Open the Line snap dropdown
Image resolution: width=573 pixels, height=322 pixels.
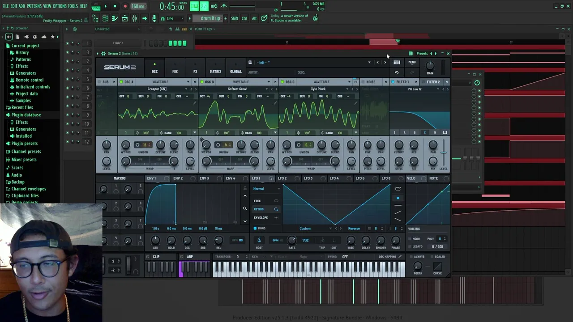point(174,18)
